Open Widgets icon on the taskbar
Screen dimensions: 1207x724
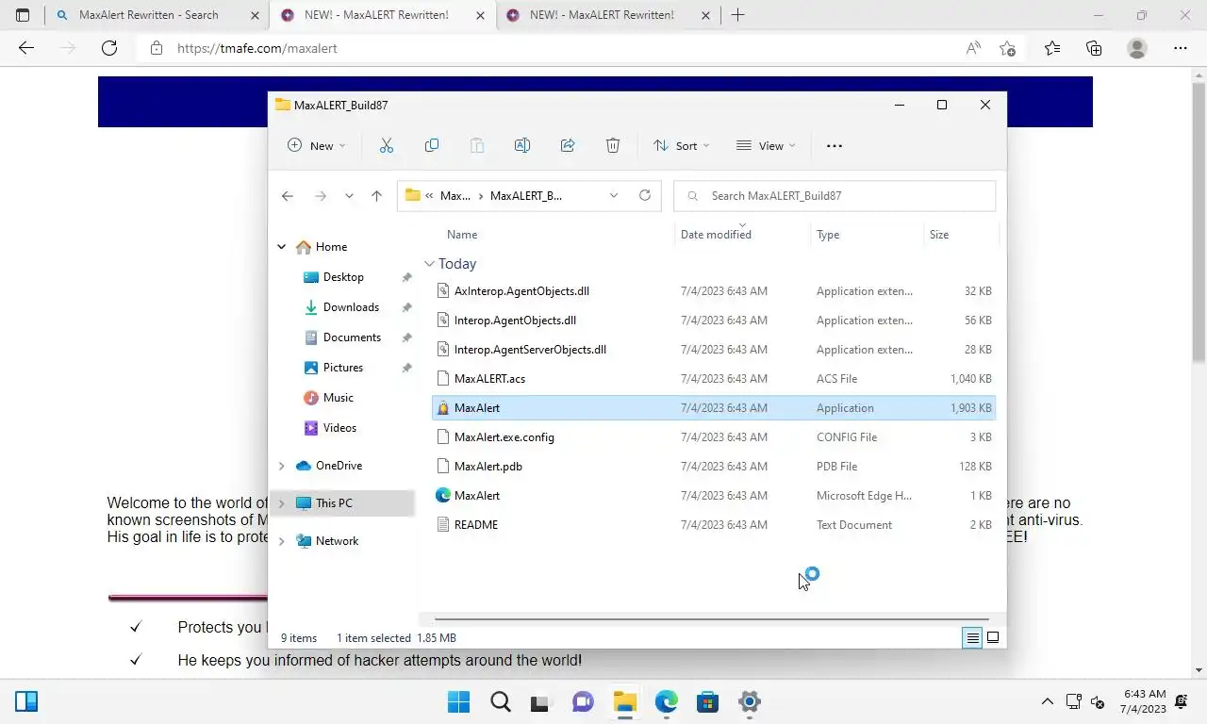[26, 701]
